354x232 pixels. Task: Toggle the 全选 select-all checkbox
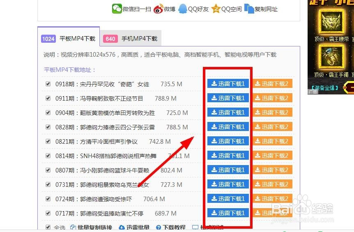48,227
